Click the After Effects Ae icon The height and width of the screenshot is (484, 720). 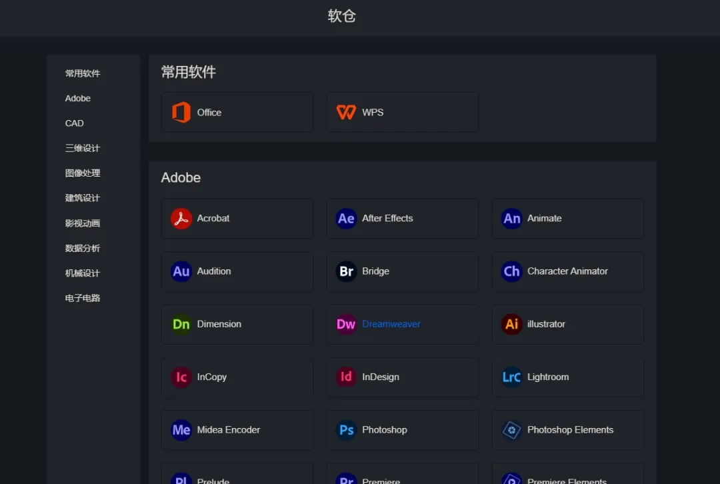pos(346,218)
